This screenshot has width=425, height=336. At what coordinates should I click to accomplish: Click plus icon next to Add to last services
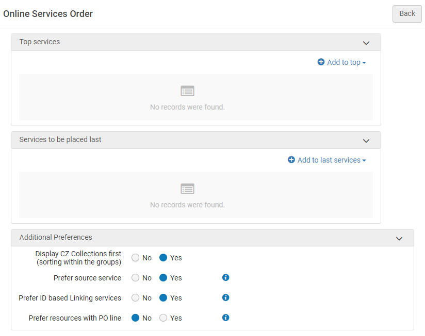pos(291,160)
